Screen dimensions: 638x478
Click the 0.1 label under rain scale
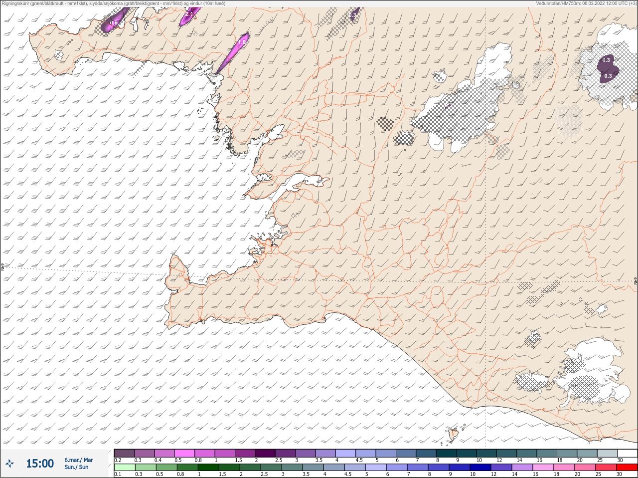pos(118,475)
